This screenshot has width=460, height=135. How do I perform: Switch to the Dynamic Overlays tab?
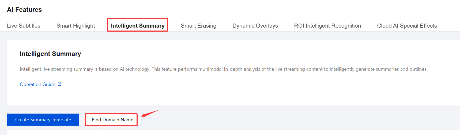(255, 26)
